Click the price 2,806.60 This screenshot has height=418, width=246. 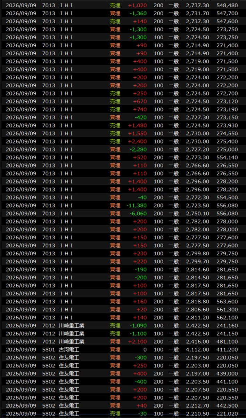[198, 310]
